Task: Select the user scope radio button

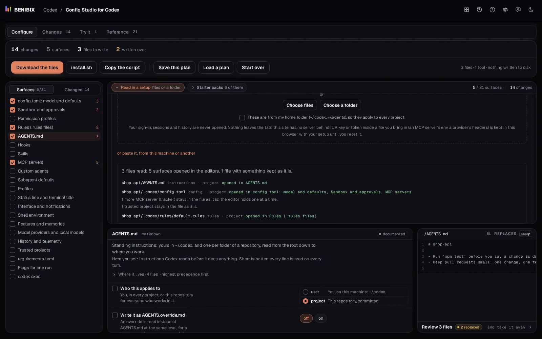Action: tap(306, 292)
